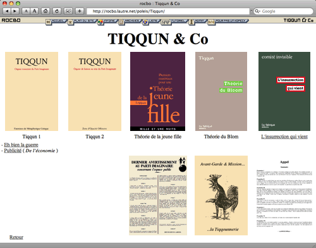The height and width of the screenshot is (248, 316).
Task: Go forward with the browser forward arrow
Action: [x=15, y=11]
